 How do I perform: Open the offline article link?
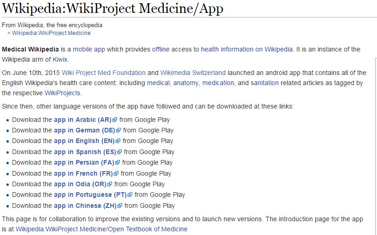[160, 49]
